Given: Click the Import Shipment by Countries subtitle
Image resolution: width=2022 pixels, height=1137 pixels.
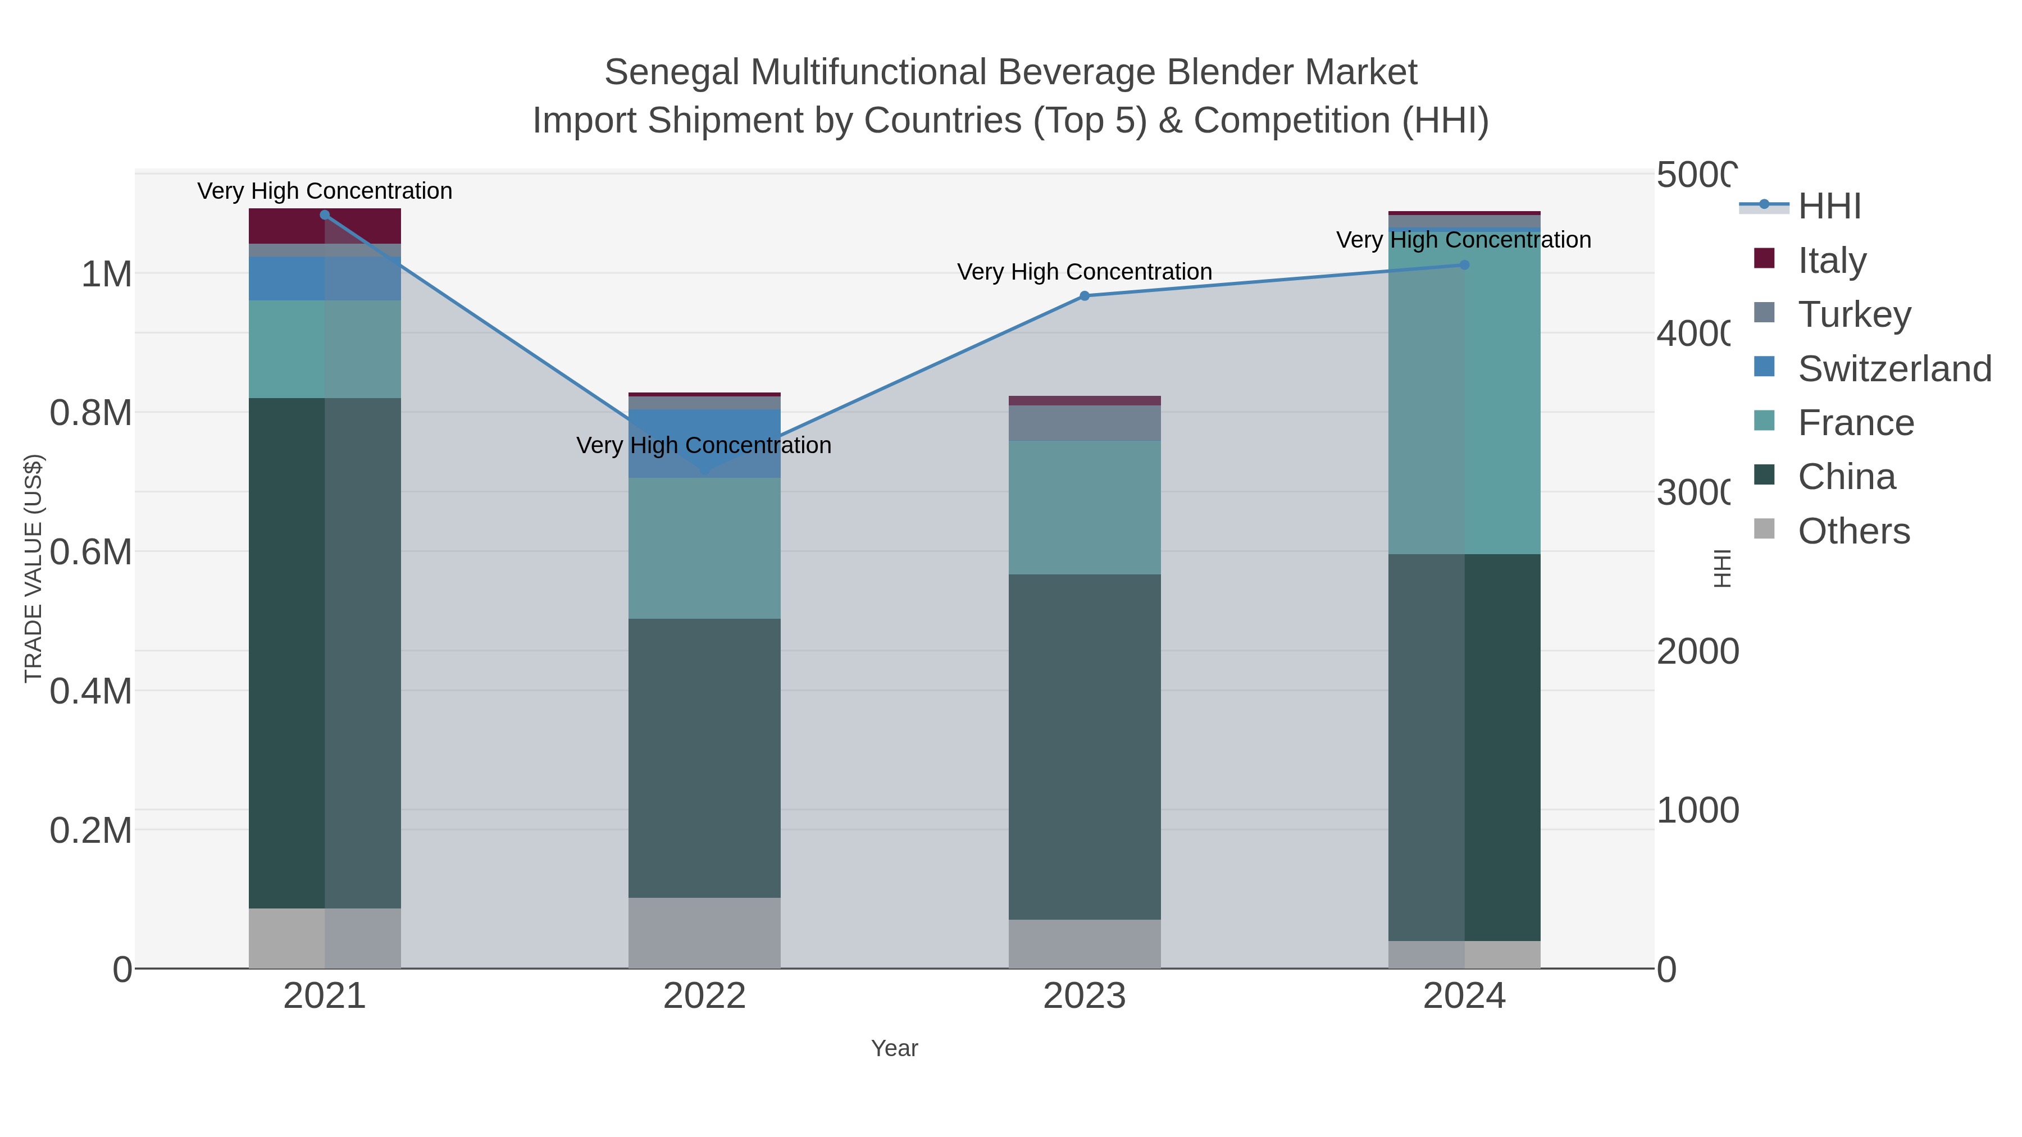Looking at the screenshot, I should click(1011, 121).
